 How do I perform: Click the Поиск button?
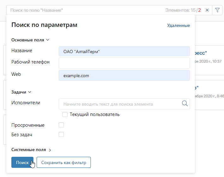[22, 162]
